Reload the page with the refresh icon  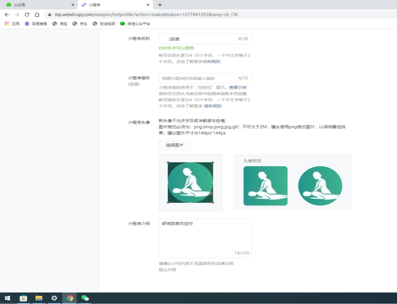coord(27,15)
